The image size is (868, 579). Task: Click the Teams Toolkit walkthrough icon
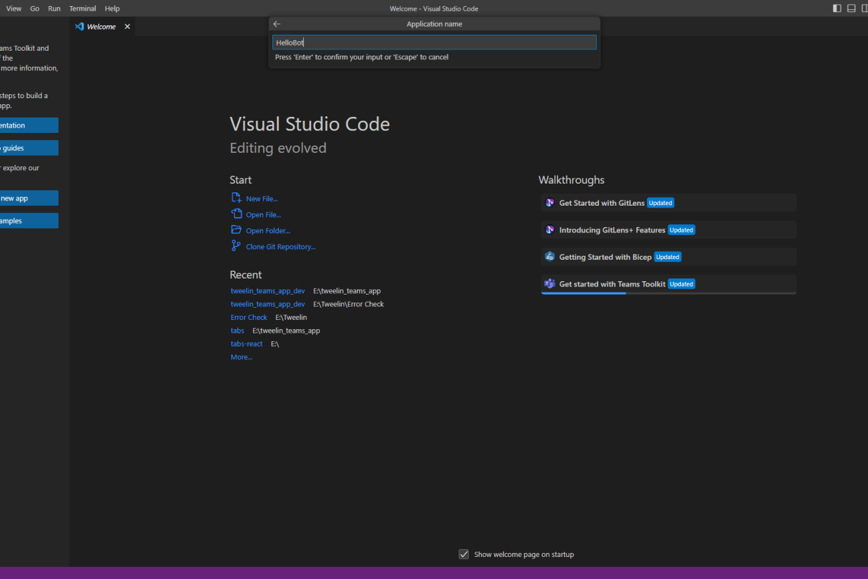550,284
